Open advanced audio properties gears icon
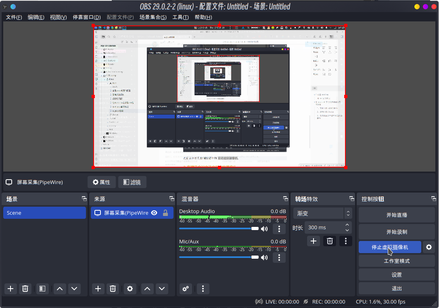The height and width of the screenshot is (308, 439). tap(186, 289)
